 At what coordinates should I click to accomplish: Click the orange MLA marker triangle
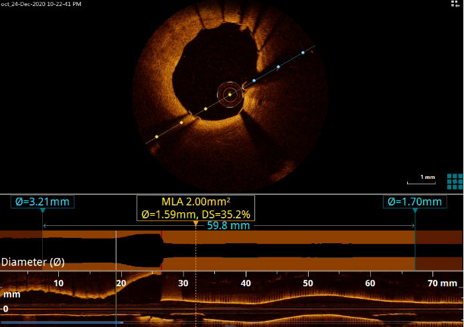[196, 223]
